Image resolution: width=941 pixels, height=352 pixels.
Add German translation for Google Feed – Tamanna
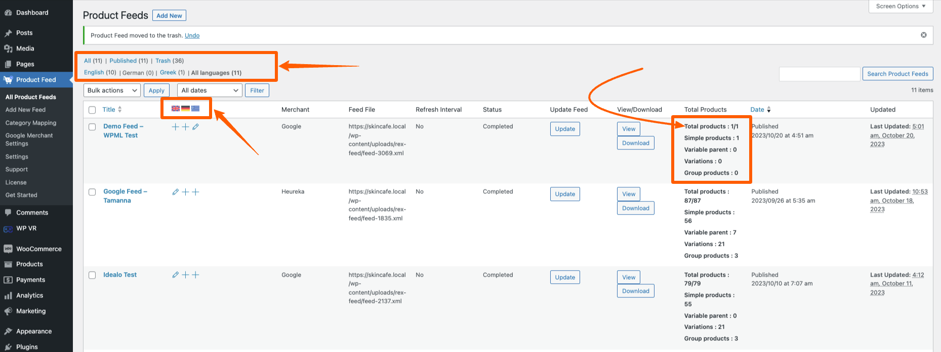click(185, 192)
